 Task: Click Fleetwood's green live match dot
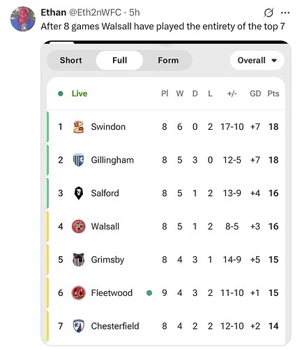pos(149,292)
